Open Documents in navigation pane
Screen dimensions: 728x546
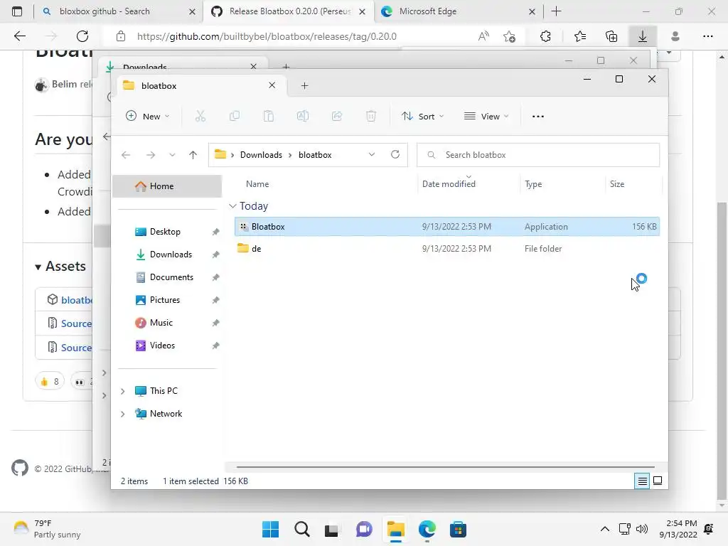[171, 277]
